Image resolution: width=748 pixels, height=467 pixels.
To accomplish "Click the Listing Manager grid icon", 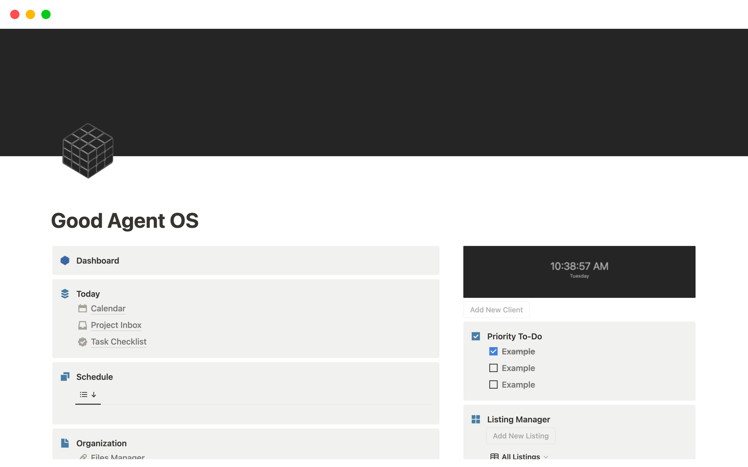I will pos(476,420).
